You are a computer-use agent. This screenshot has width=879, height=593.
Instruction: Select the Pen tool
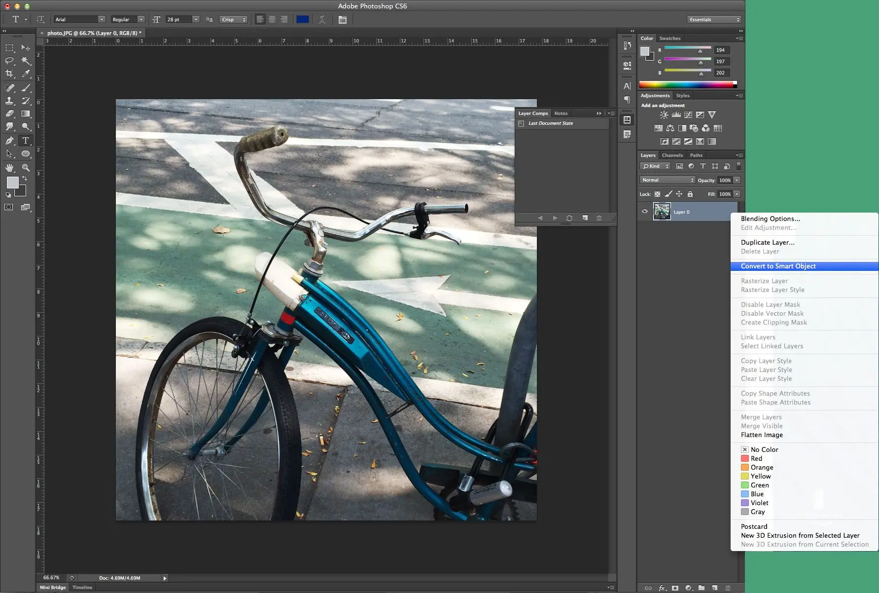click(x=9, y=141)
